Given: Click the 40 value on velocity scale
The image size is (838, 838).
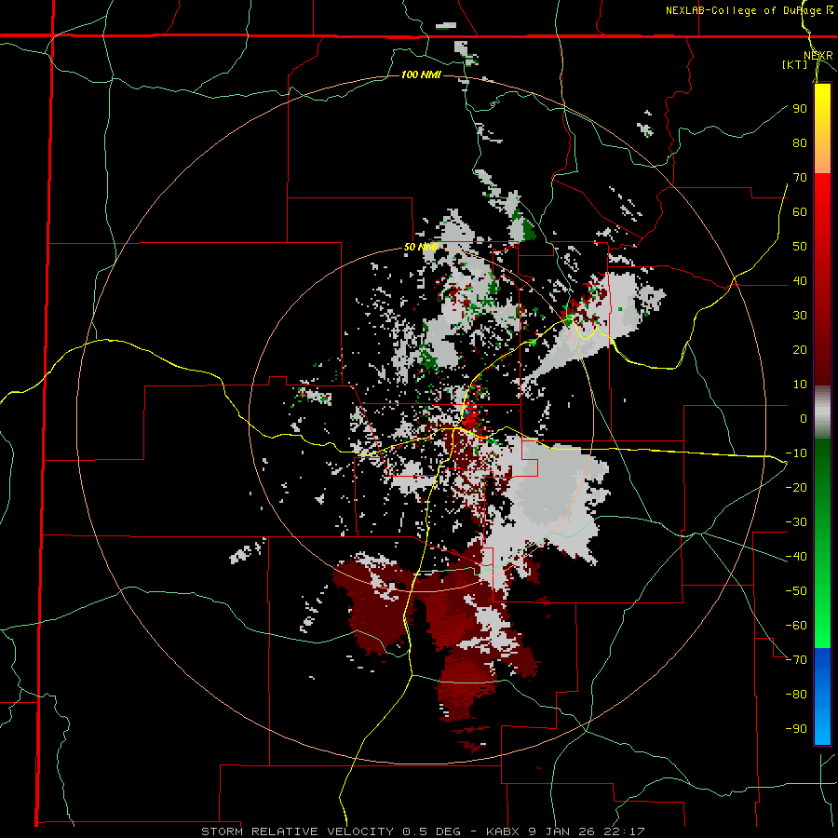Looking at the screenshot, I should click(x=800, y=281).
